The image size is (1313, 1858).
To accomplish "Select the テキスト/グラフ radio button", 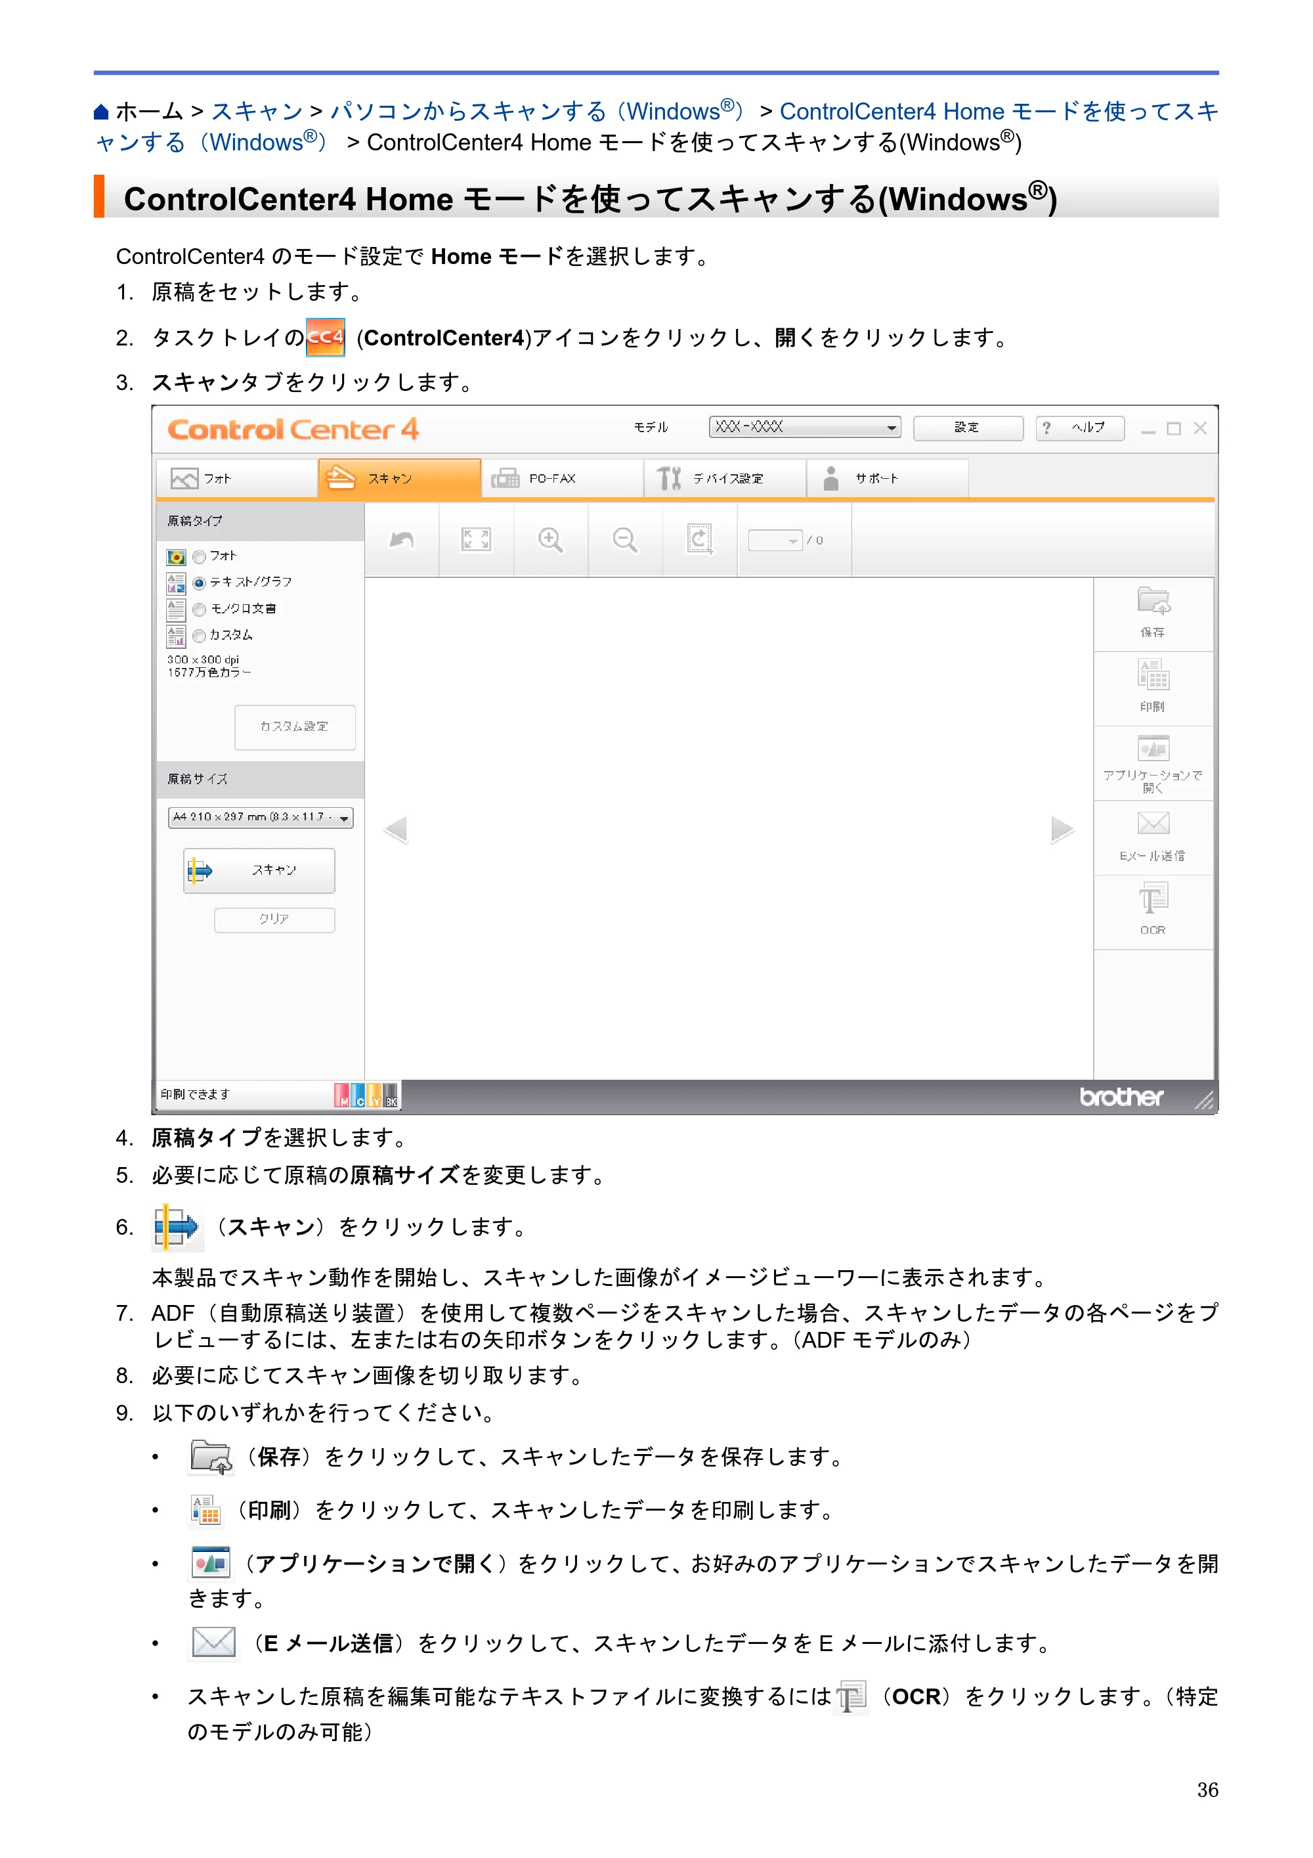I will 199,583.
